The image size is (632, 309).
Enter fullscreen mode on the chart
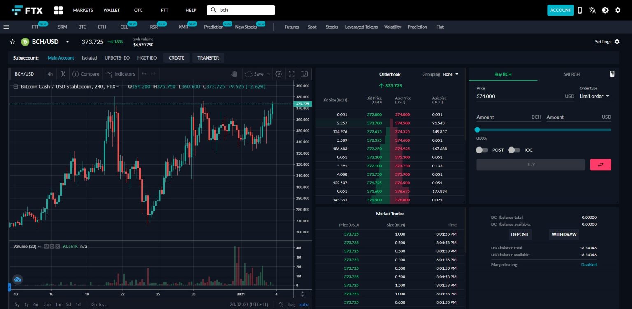pos(291,74)
